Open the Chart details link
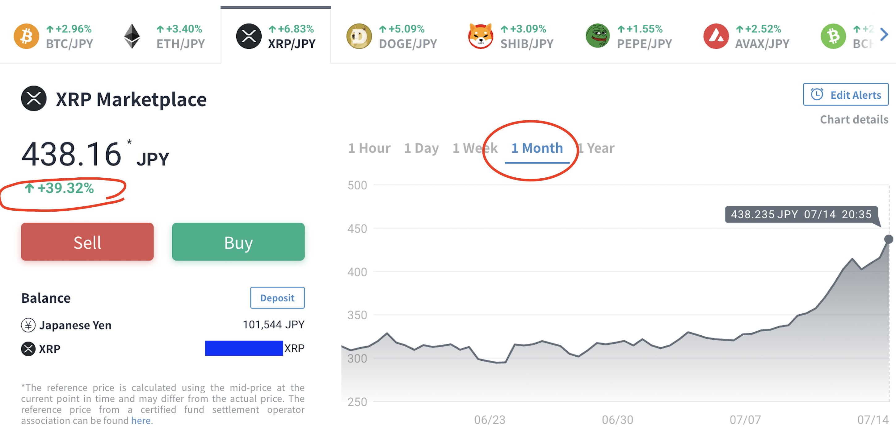The height and width of the screenshot is (435, 896). (854, 119)
